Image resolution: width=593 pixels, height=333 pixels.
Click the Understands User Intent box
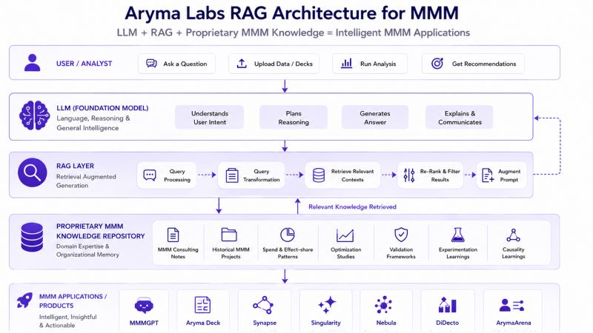coord(210,118)
